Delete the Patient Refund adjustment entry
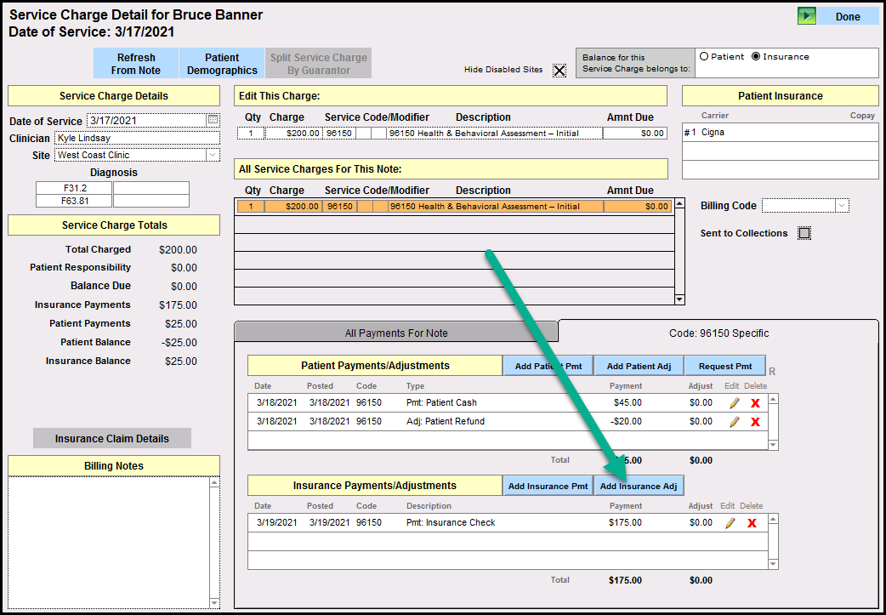 click(755, 422)
